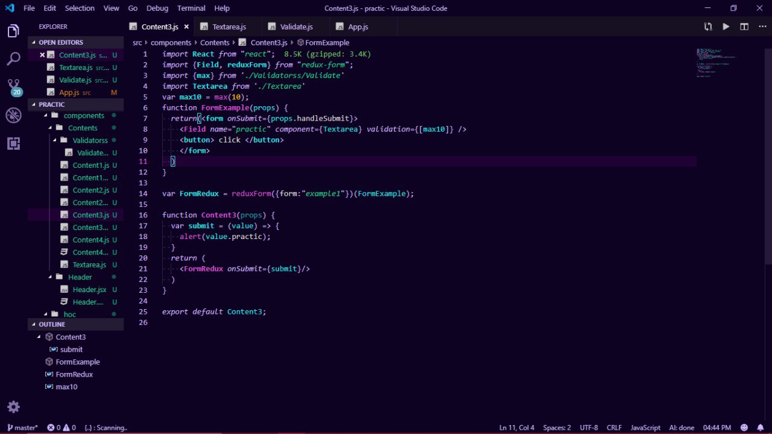Split the editor to the right
The width and height of the screenshot is (772, 434).
pos(744,27)
